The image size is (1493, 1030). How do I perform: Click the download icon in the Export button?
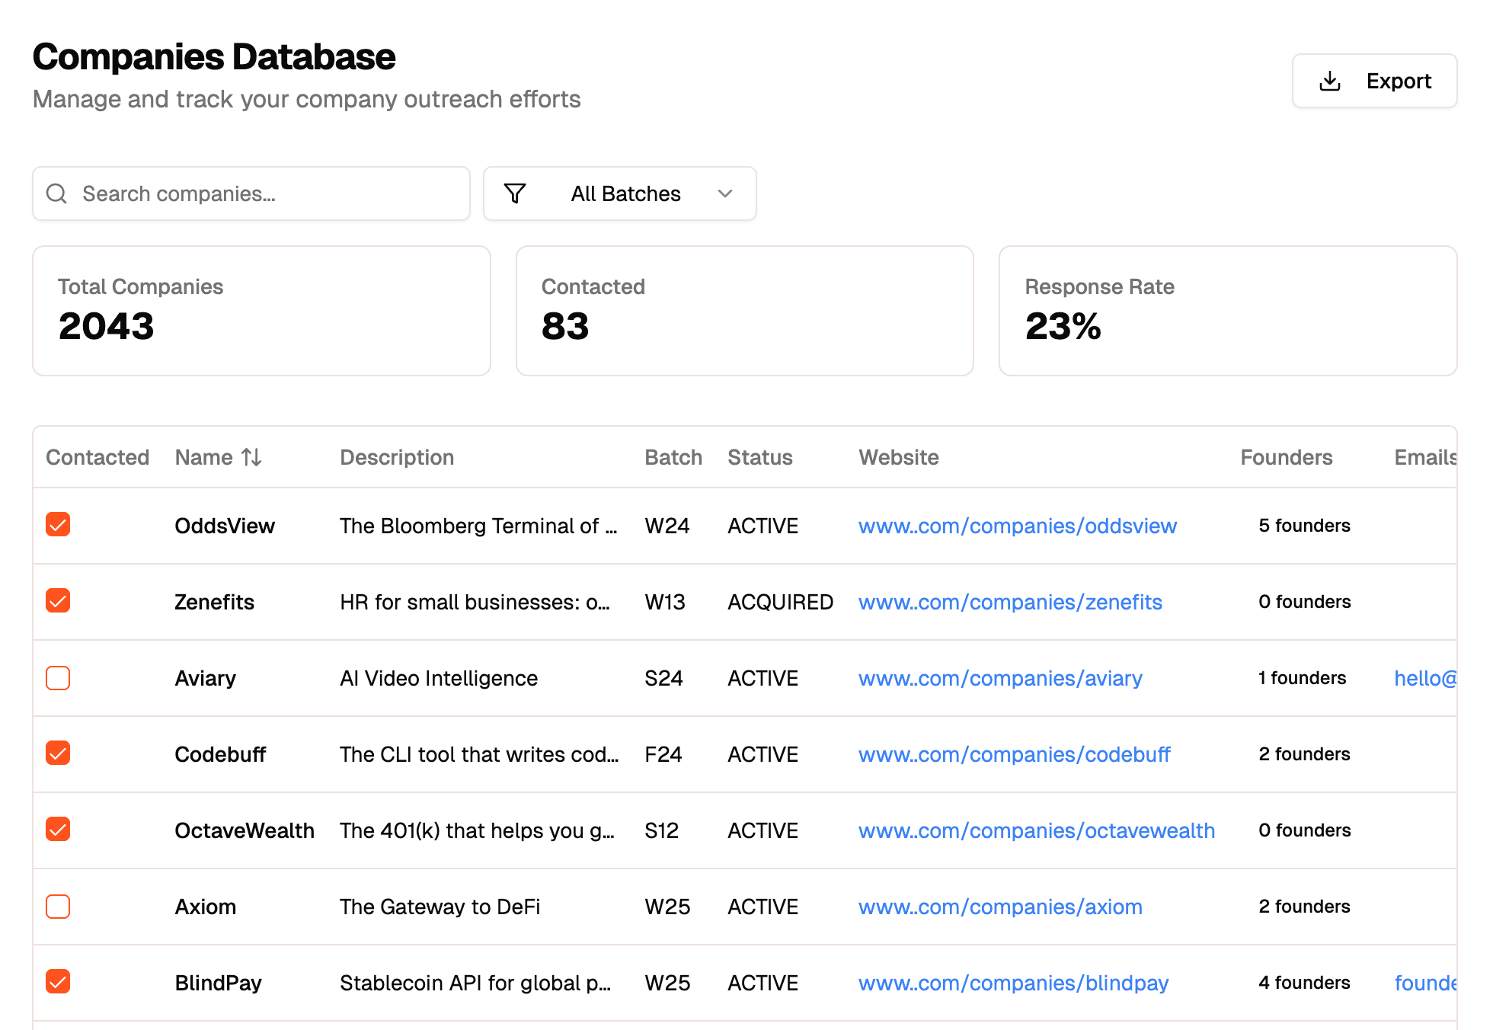pos(1329,81)
